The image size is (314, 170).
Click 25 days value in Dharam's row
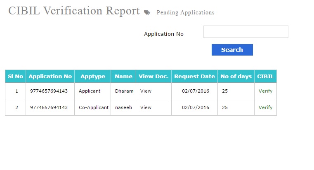(x=225, y=91)
